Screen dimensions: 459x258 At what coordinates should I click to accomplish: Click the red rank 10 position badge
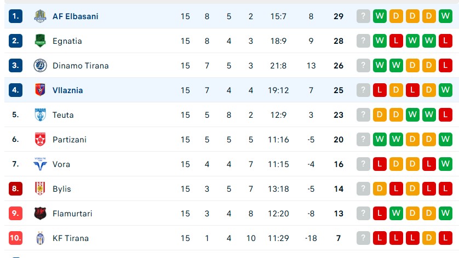15,238
